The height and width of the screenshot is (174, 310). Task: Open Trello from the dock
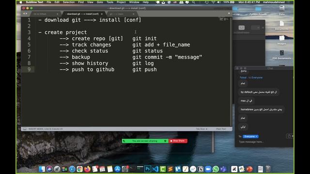[178, 169]
